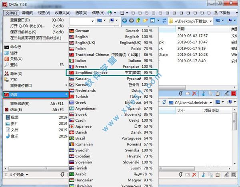The width and height of the screenshot is (240, 187).
Task: Click the 文档 folder item
Action: pos(12,130)
